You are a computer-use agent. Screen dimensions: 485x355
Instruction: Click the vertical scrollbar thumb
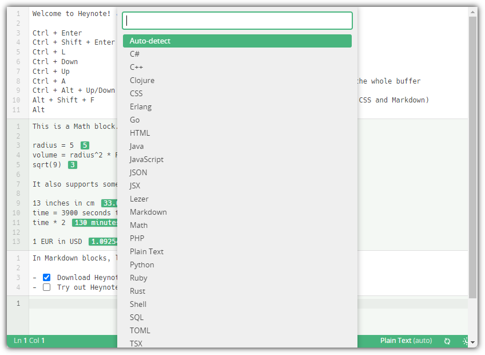point(472,157)
